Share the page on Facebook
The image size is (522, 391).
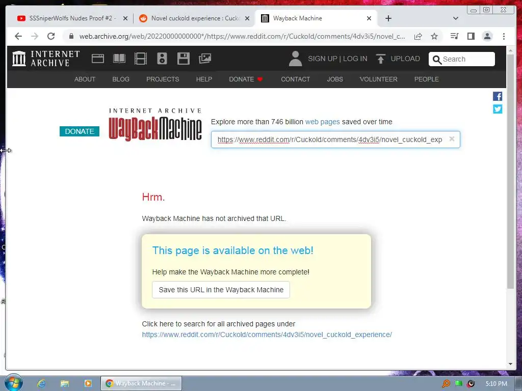click(498, 96)
